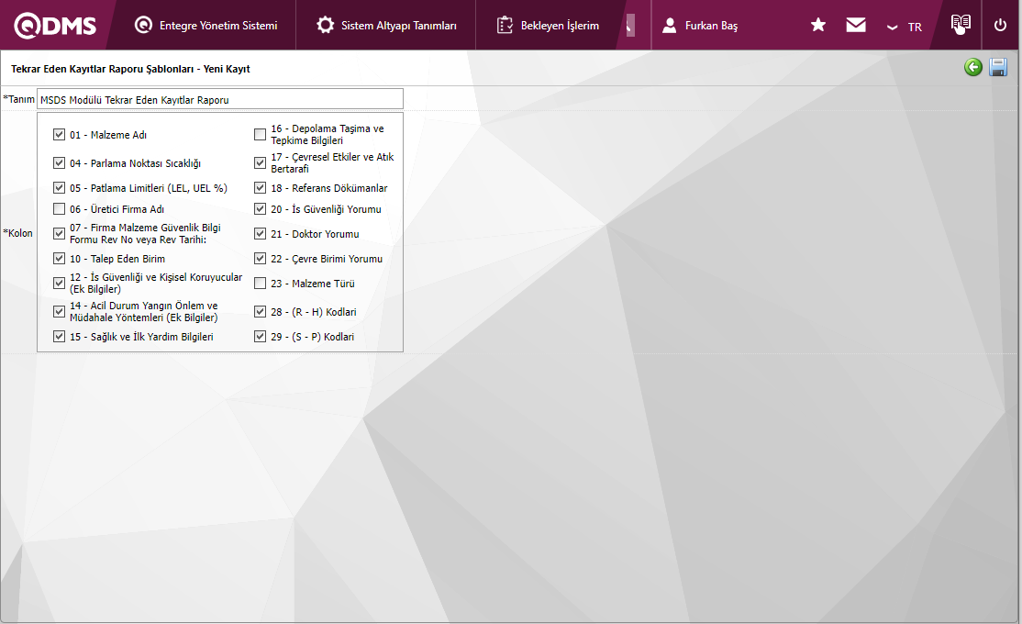Image resolution: width=1022 pixels, height=624 pixels.
Task: Open Sistem Altyapı Tanımları menu
Action: click(x=386, y=26)
